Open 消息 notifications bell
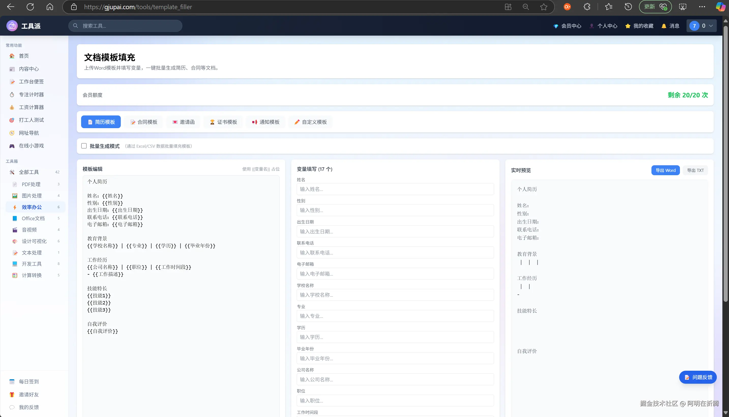Screen dimensions: 729x417 pos(670,26)
